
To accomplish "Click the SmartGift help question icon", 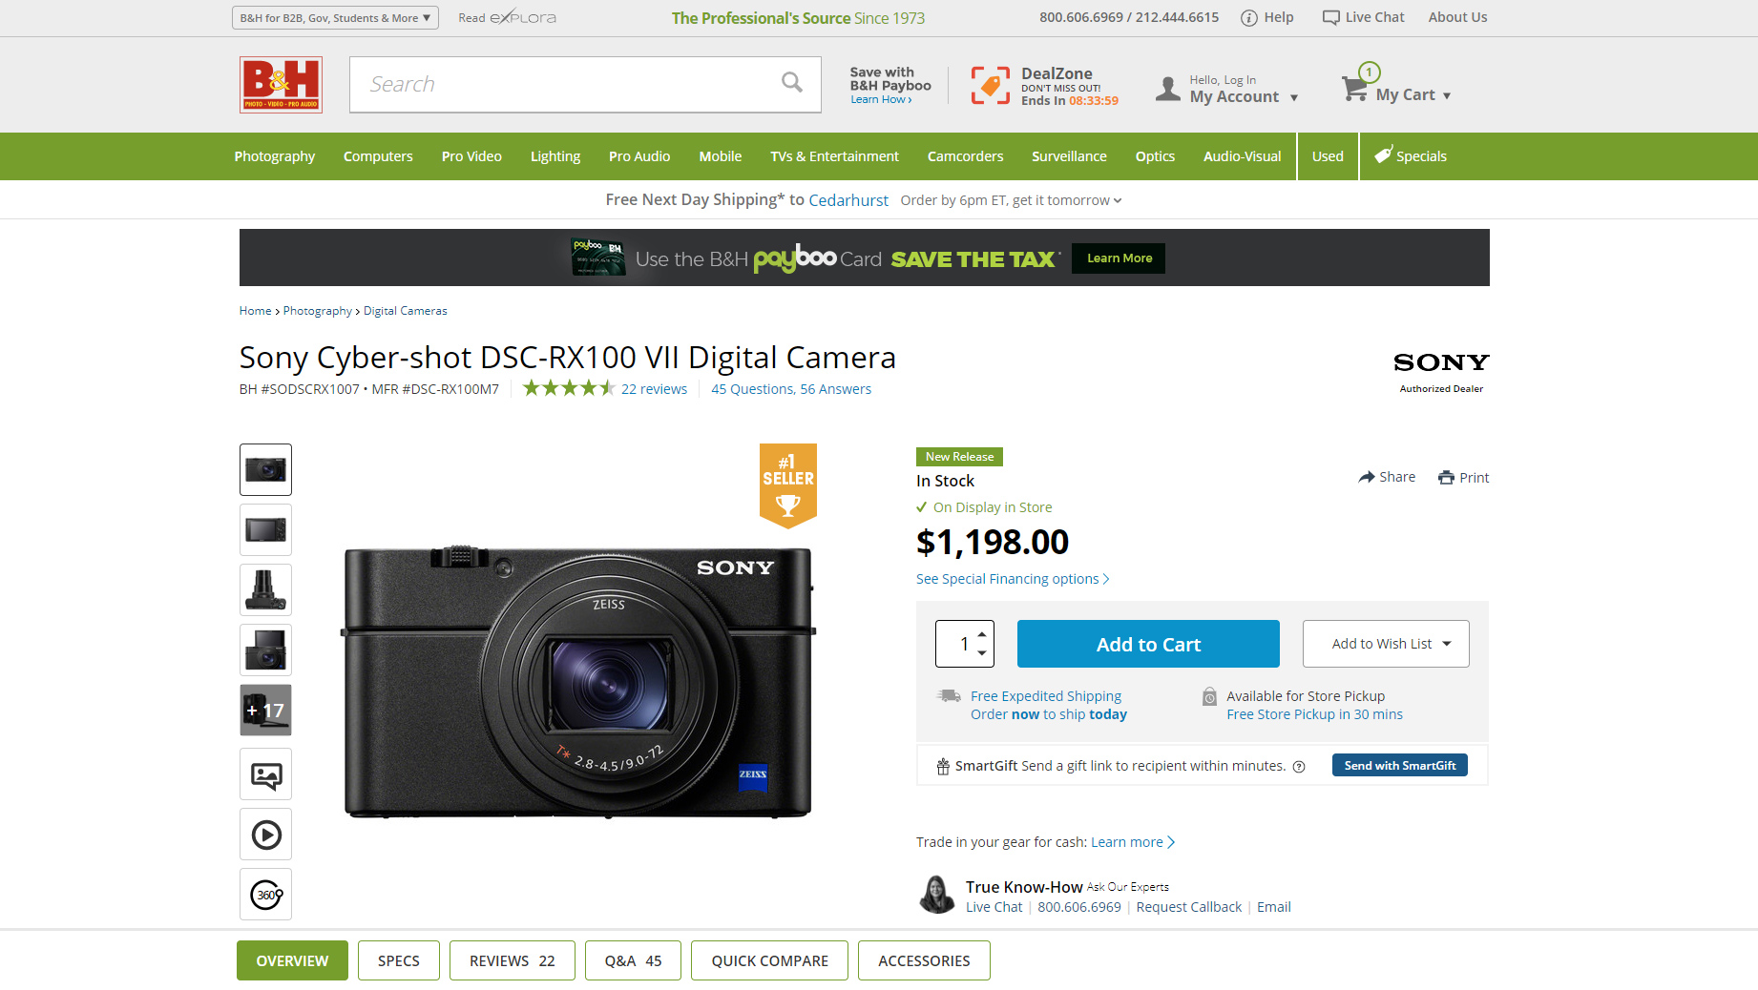I will pyautogui.click(x=1299, y=767).
